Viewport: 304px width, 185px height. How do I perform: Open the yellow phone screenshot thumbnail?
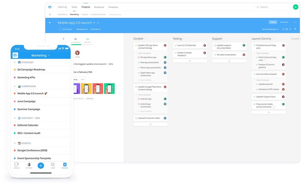(x=86, y=88)
